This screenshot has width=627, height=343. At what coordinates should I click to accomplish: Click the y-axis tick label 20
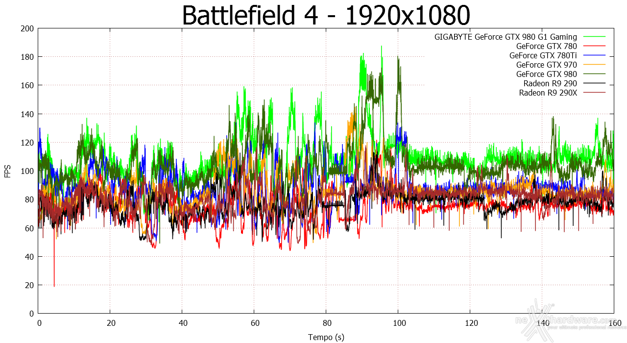click(x=29, y=285)
